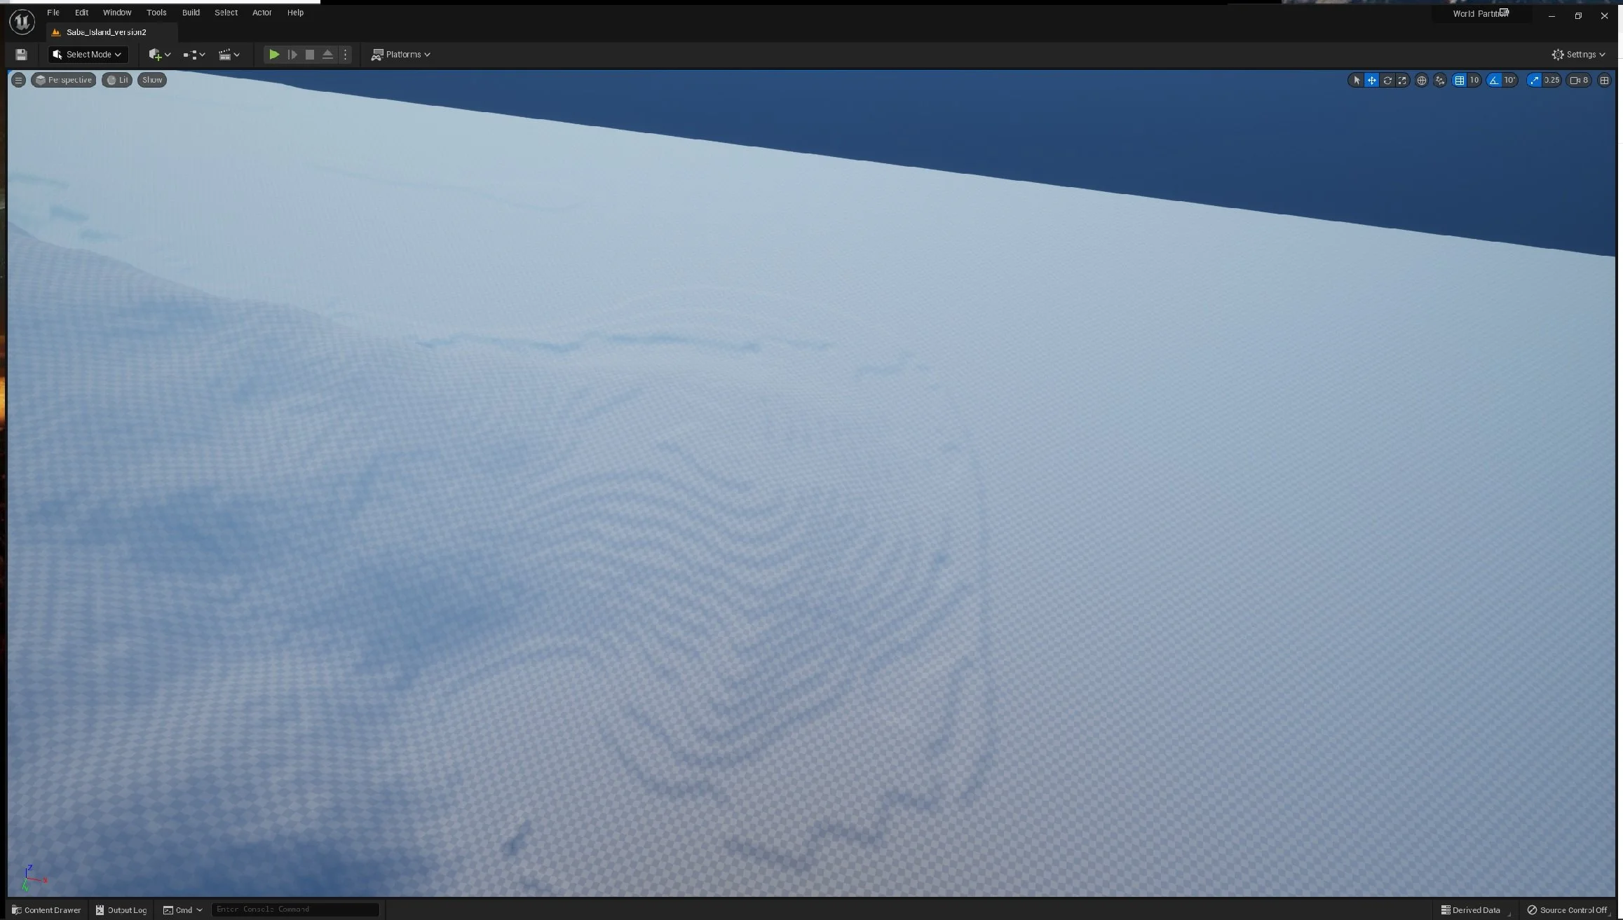Click the surface snapping icon

tap(1440, 81)
